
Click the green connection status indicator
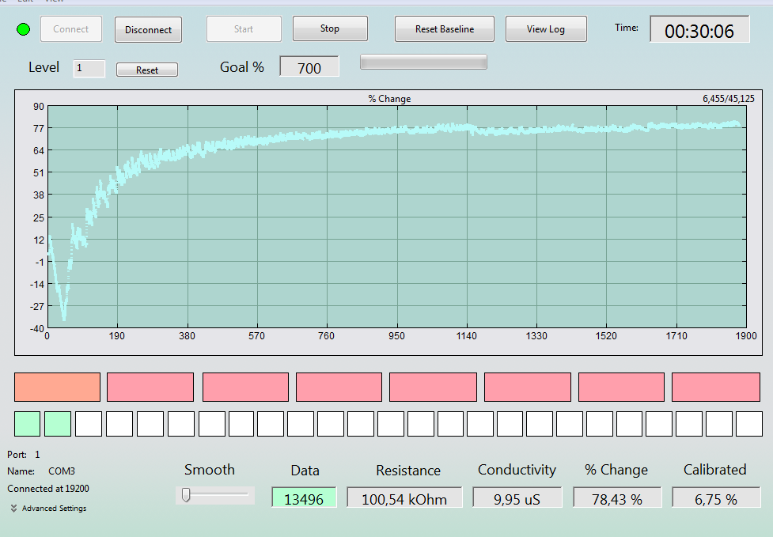tap(23, 29)
